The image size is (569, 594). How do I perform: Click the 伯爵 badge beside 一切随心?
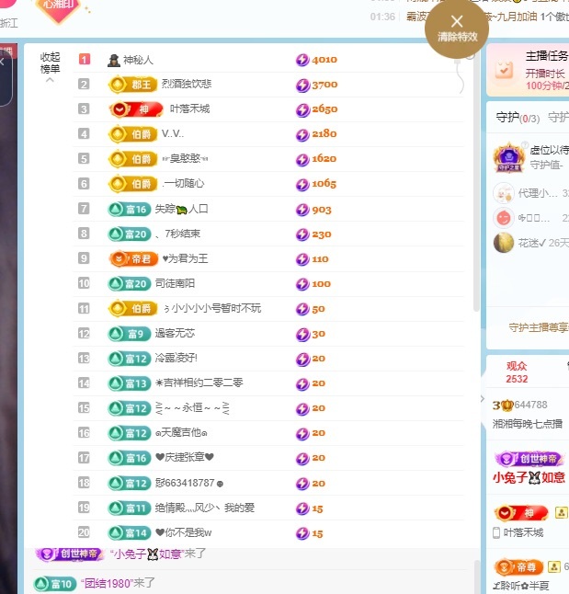coord(132,184)
